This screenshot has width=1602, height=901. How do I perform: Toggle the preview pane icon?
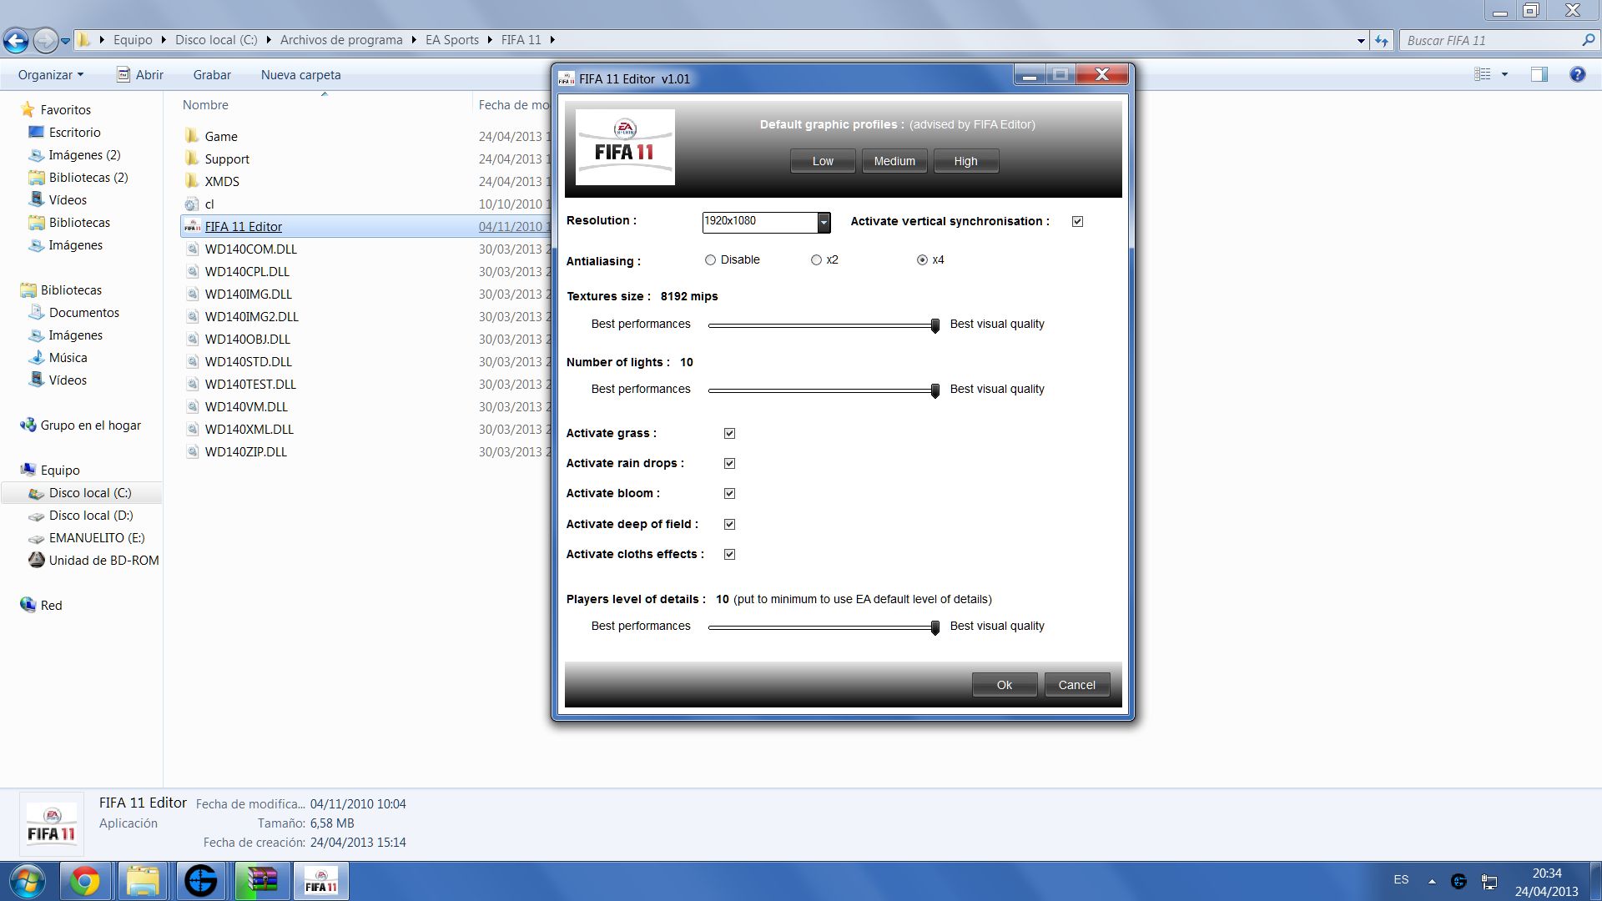(1539, 74)
